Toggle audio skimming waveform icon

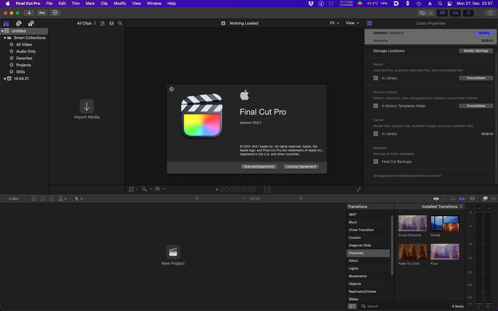(445, 199)
